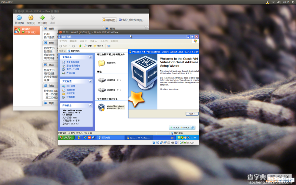Screen dimensions: 296x185
Task: Select 本地磁盘 (C:) drive icon
Action: click(x=102, y=80)
